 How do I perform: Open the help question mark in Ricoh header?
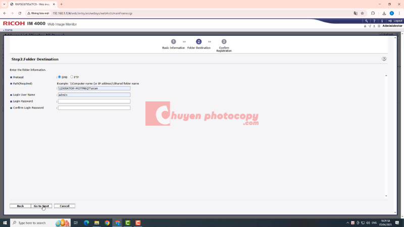pos(374,21)
